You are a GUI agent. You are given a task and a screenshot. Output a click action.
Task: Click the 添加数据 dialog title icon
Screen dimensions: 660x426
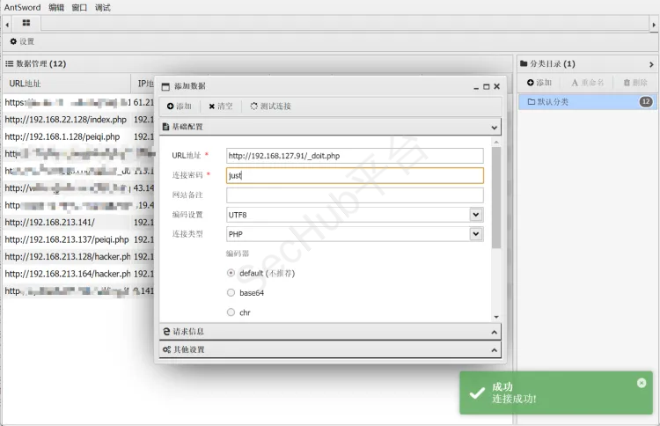click(x=165, y=87)
